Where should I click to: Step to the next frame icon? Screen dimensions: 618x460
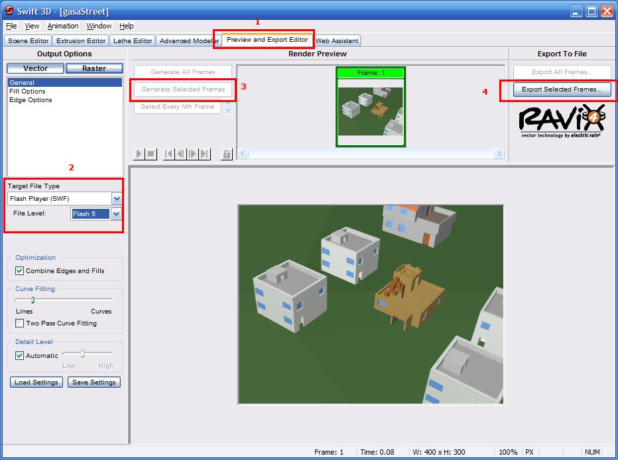pyautogui.click(x=192, y=154)
